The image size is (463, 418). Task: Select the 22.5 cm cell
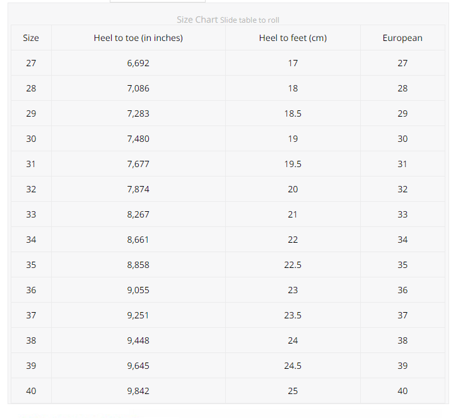[x=293, y=265]
